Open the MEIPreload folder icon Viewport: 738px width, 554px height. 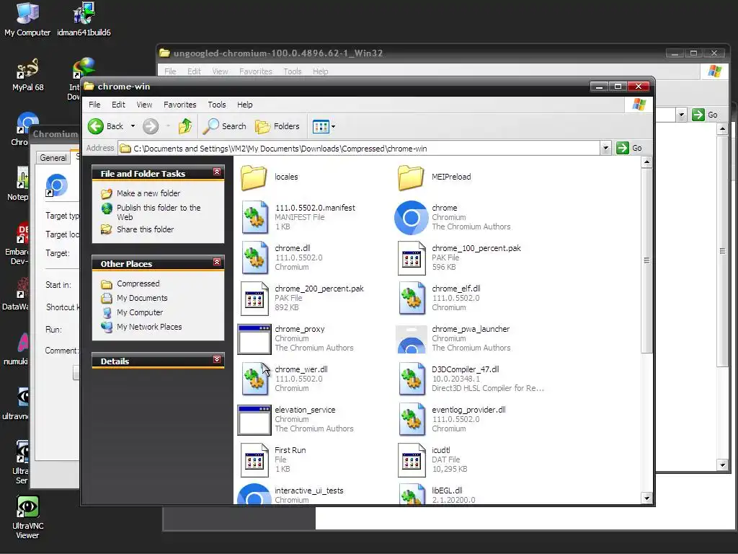[x=411, y=177]
